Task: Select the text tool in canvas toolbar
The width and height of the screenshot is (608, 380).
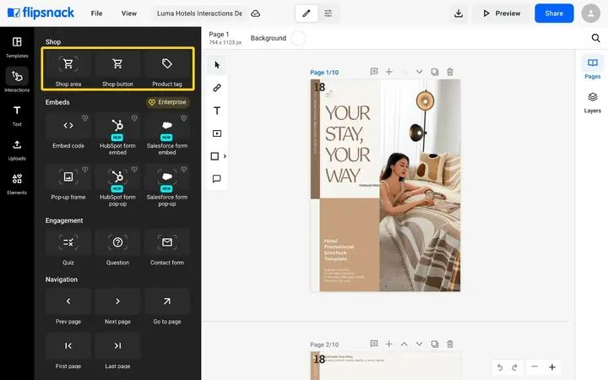Action: coord(217,111)
